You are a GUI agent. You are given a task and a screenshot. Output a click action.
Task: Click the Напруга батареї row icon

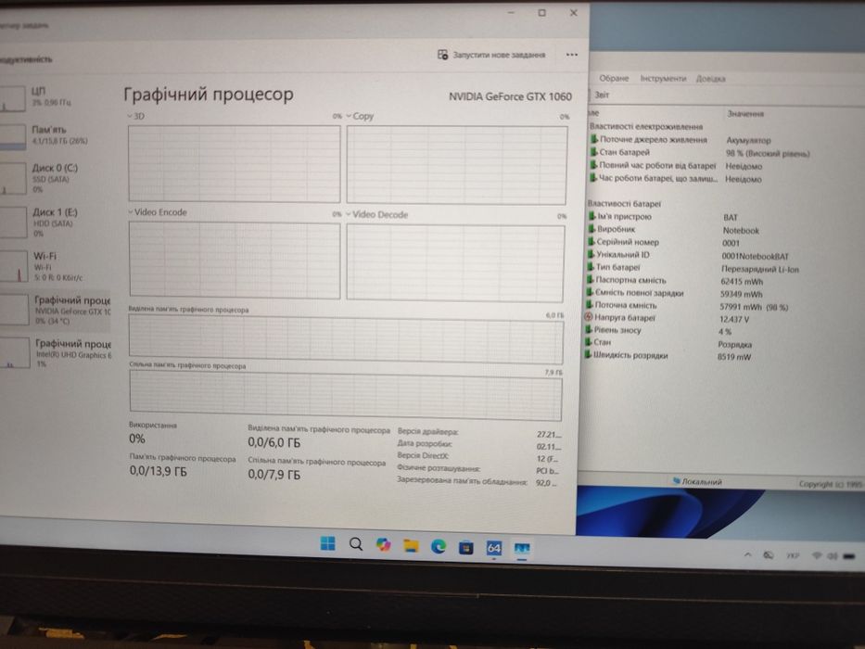coord(589,317)
